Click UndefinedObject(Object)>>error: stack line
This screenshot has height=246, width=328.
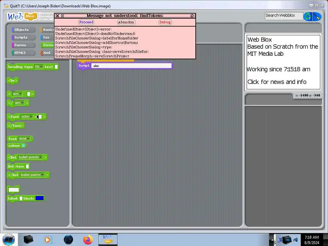click(x=83, y=29)
